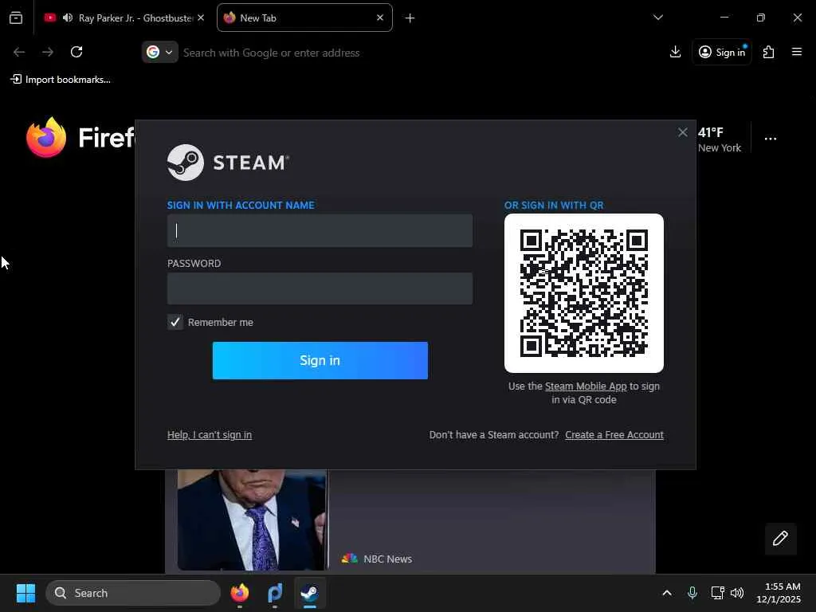Image resolution: width=816 pixels, height=612 pixels.
Task: Close the New Tab tab
Action: coord(380,18)
